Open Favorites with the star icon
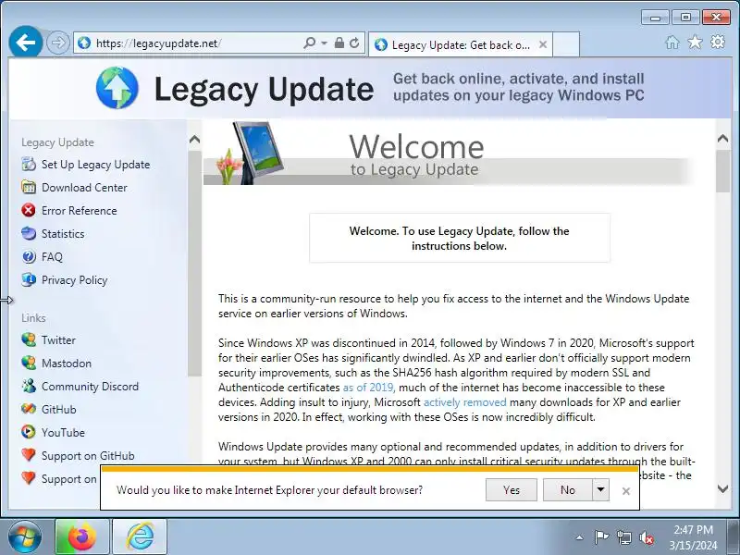This screenshot has width=740, height=555. 695,42
